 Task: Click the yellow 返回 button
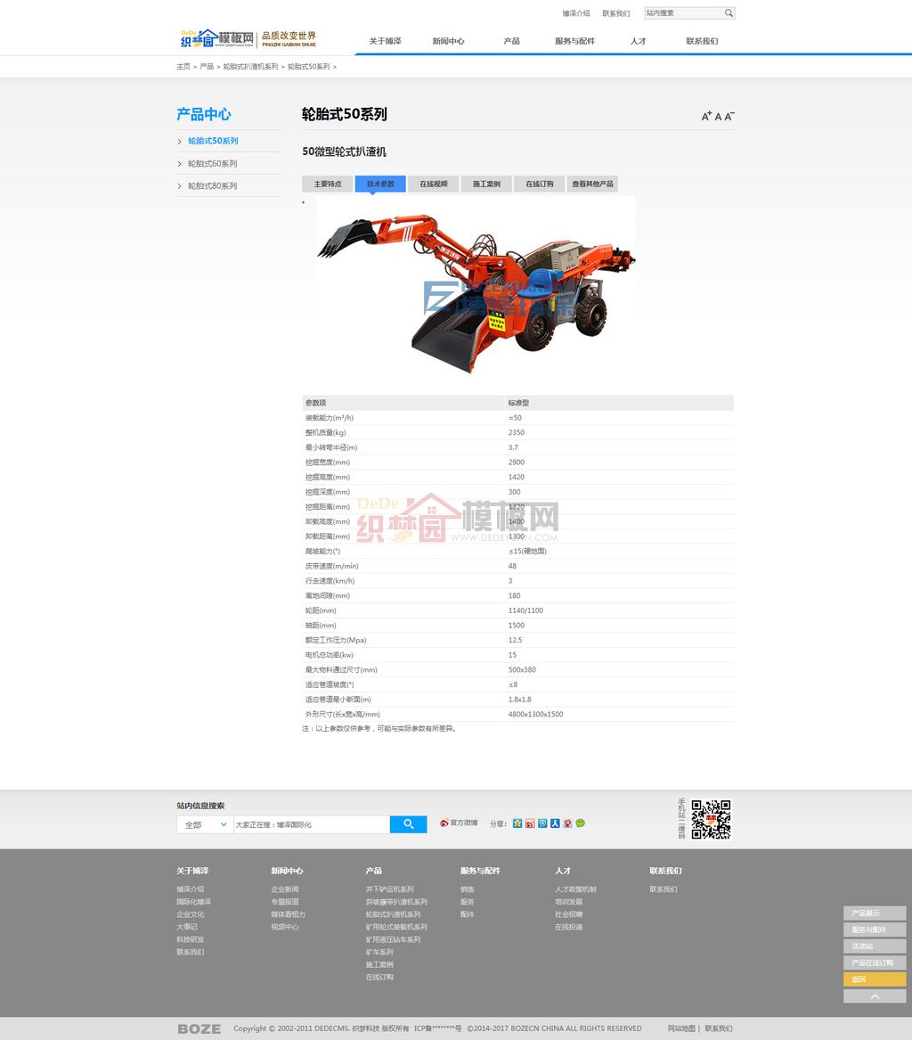coord(874,979)
